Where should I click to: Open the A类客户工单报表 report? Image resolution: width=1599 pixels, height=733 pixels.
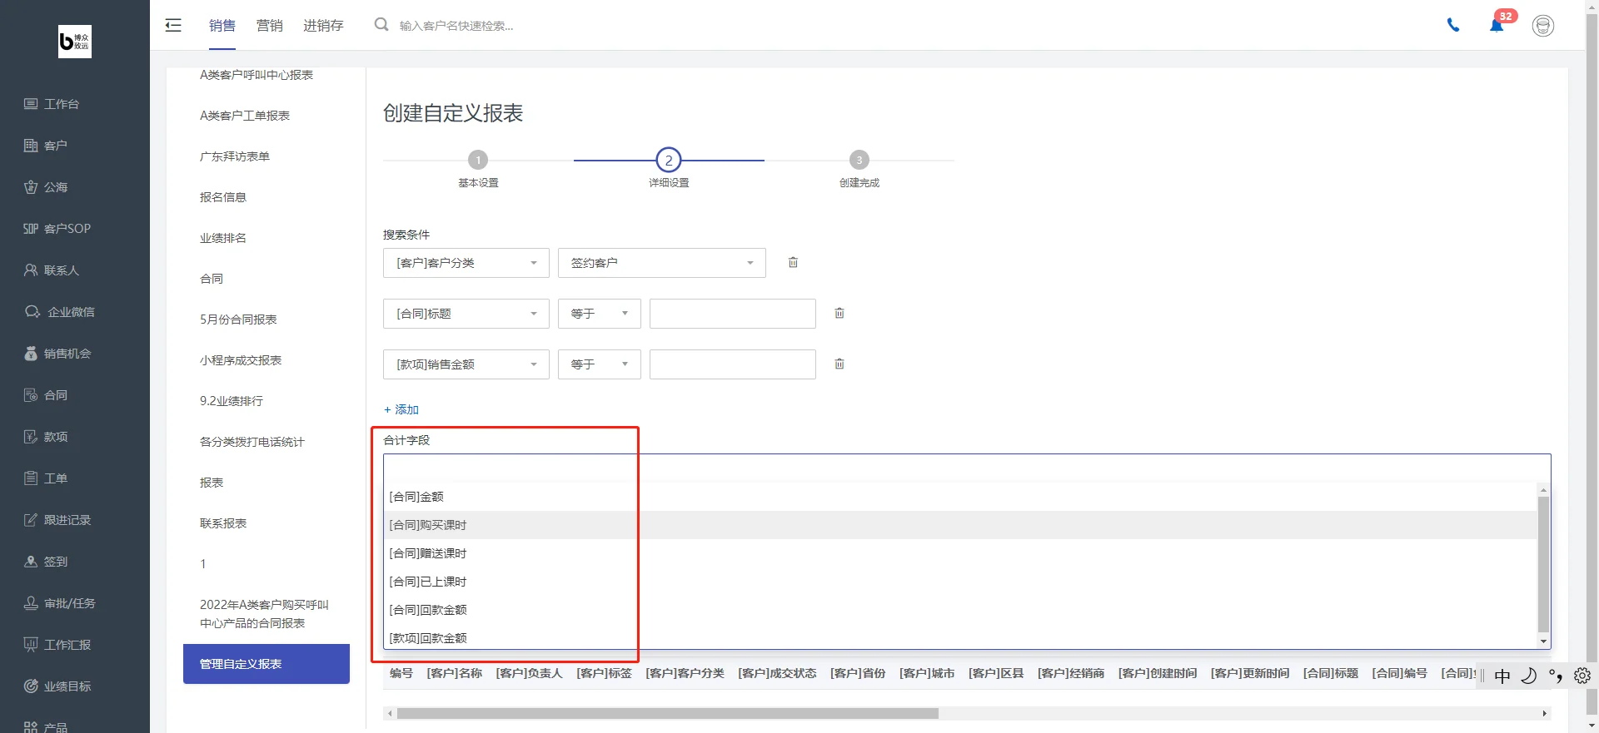pos(245,116)
